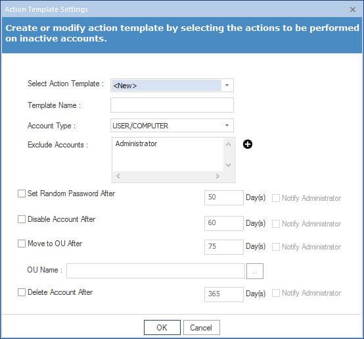Click the down arrow in Exclude Accounts list
364x339 pixels.
tap(228, 165)
